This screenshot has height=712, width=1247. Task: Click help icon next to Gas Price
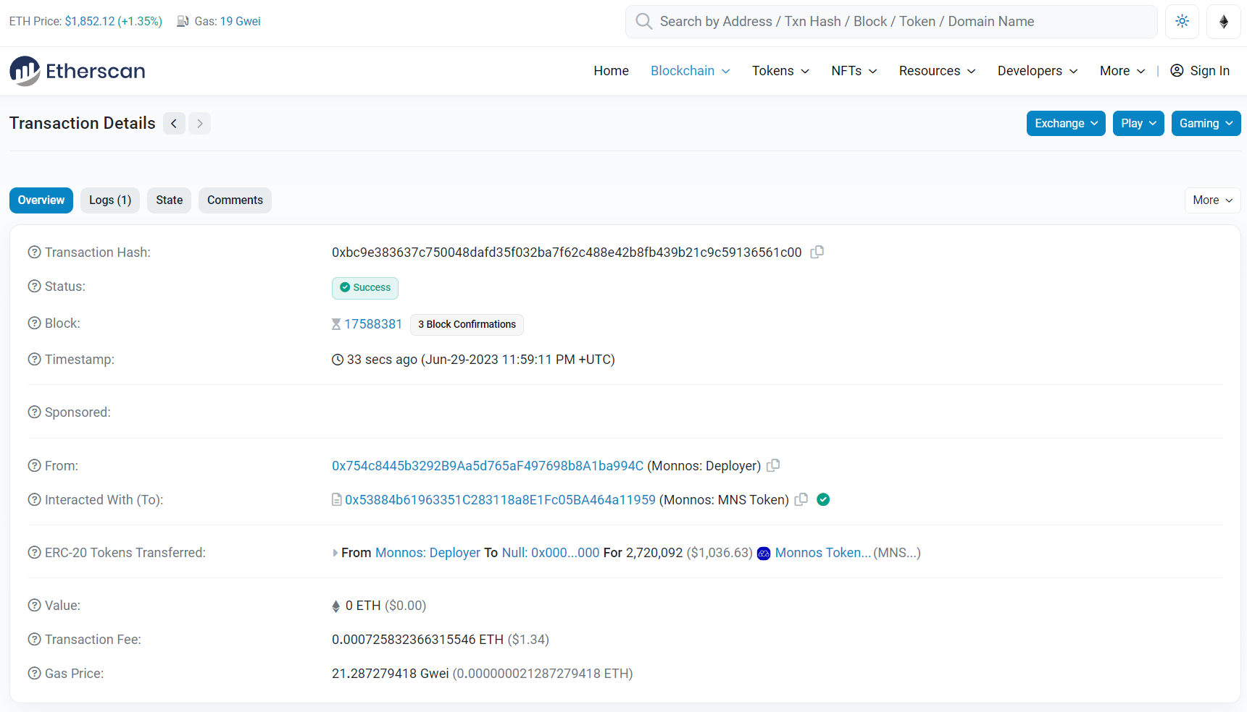(34, 673)
